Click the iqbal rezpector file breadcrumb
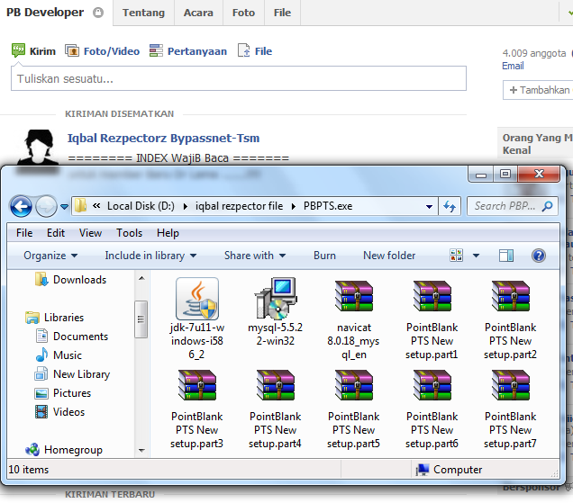 (239, 206)
